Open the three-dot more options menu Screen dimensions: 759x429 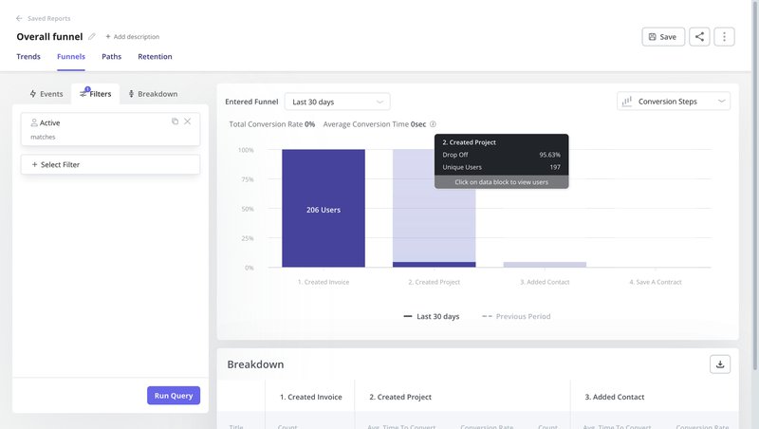point(724,37)
